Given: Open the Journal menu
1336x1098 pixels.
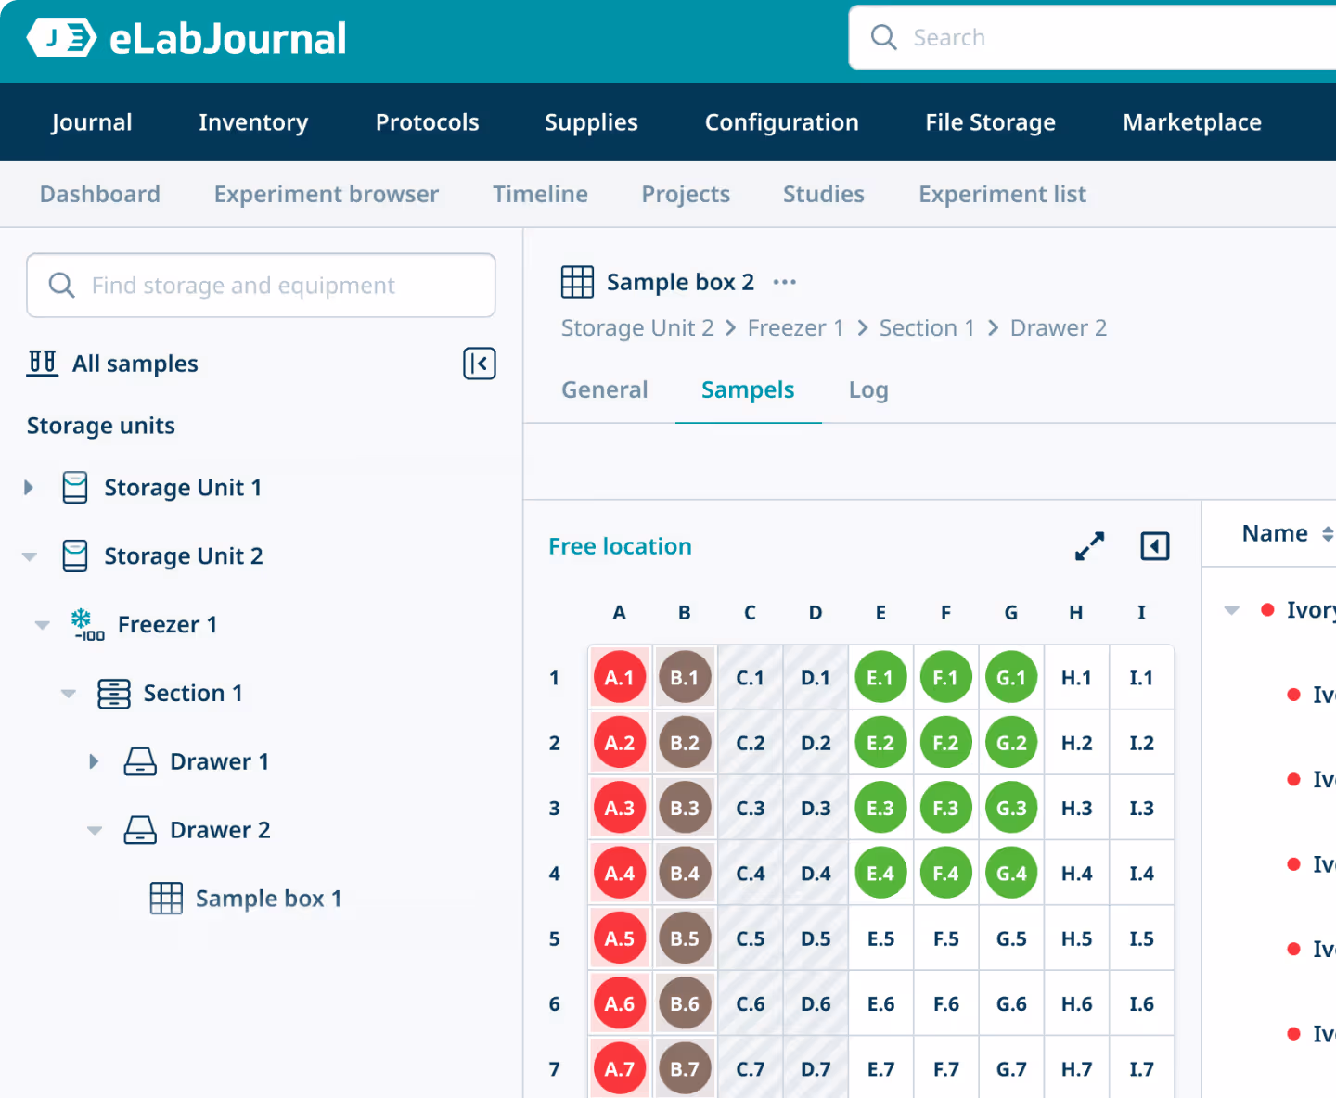Looking at the screenshot, I should tap(92, 122).
